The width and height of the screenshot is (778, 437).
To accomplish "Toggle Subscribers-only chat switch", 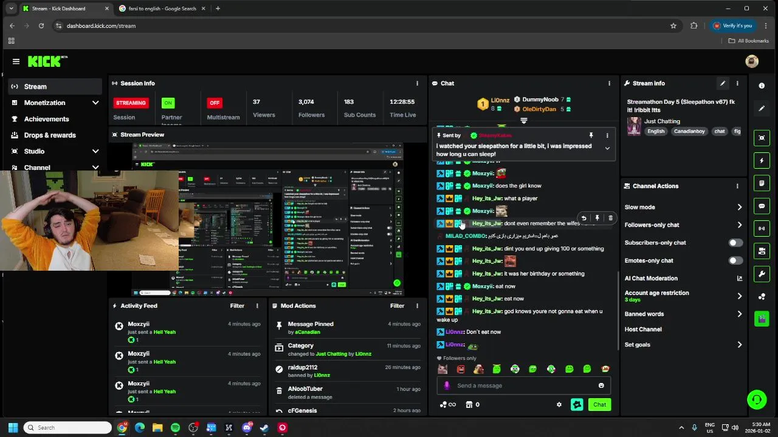I will pos(735,243).
